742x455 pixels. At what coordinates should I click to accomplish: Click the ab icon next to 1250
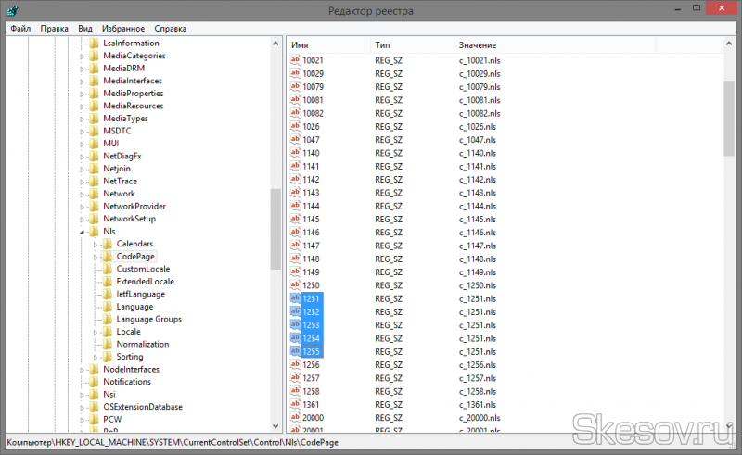[x=295, y=286]
